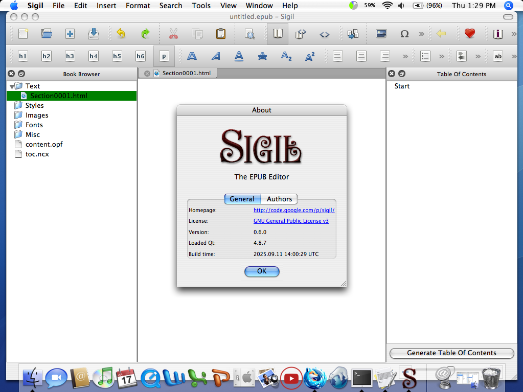Expand hidden items after Omega icon

point(422,34)
